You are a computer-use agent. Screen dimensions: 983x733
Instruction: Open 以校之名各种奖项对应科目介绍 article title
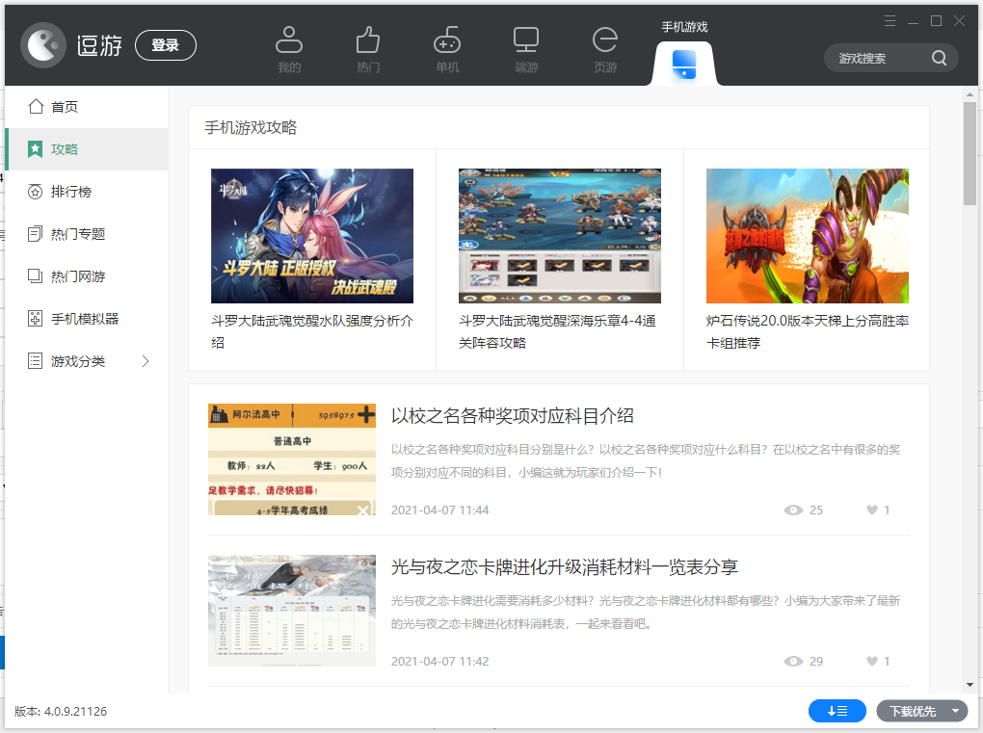(512, 416)
